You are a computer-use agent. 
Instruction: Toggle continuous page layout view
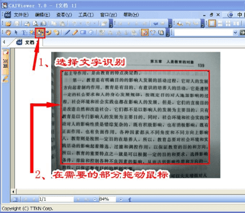(x=220, y=23)
